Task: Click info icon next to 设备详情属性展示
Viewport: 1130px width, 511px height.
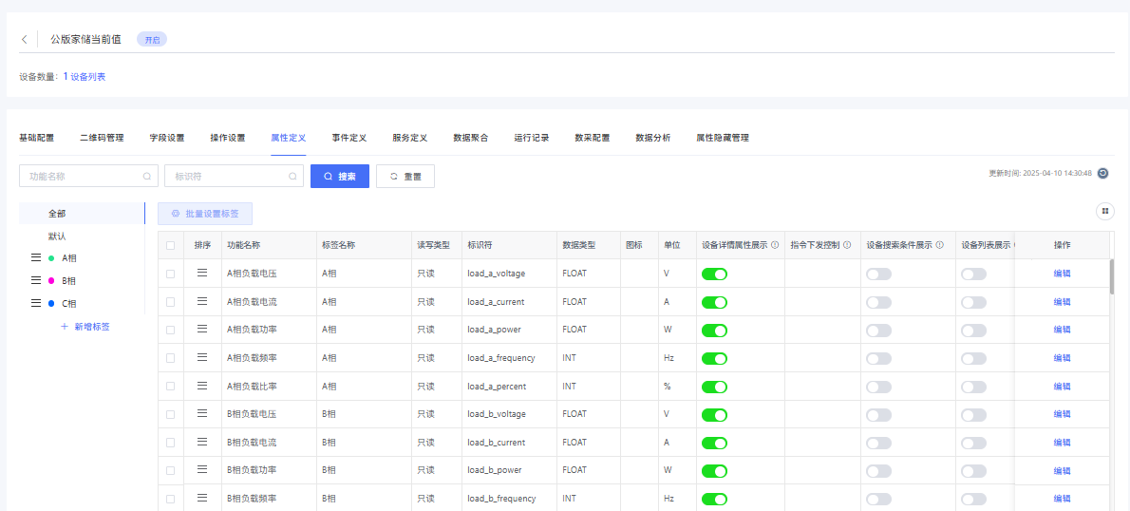Action: (x=775, y=245)
